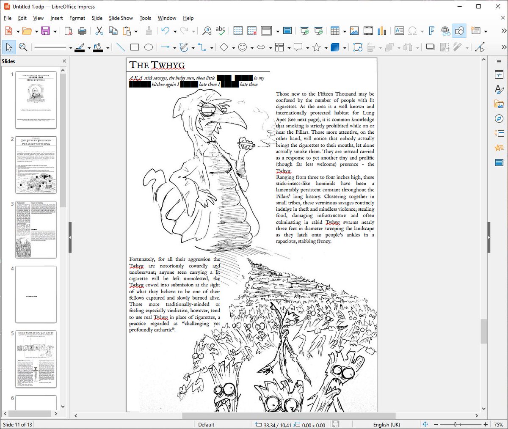508x429 pixels.
Task: Click the Save icon in toolbar
Action: click(45, 31)
